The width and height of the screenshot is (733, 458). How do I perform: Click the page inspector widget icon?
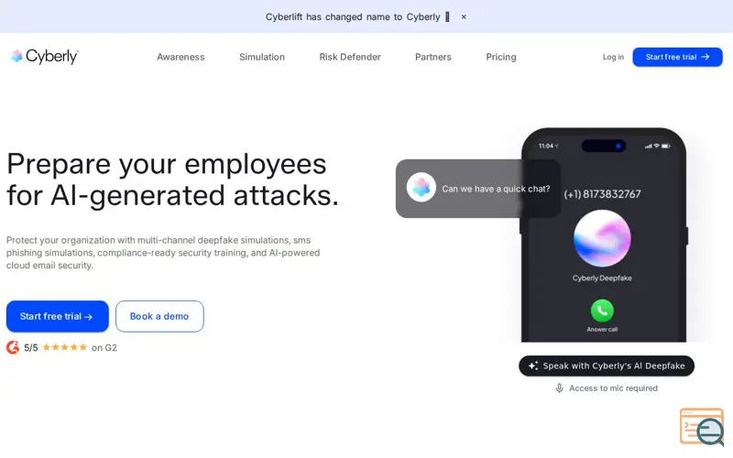pyautogui.click(x=702, y=427)
